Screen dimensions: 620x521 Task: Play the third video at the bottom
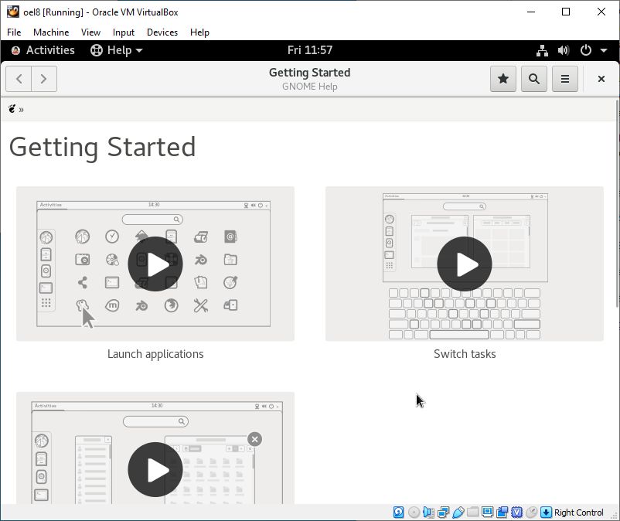(155, 470)
